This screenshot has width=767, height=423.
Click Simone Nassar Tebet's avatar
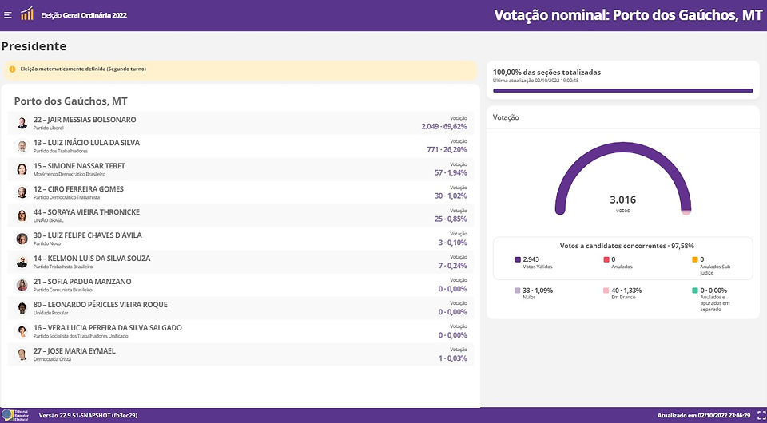click(22, 169)
